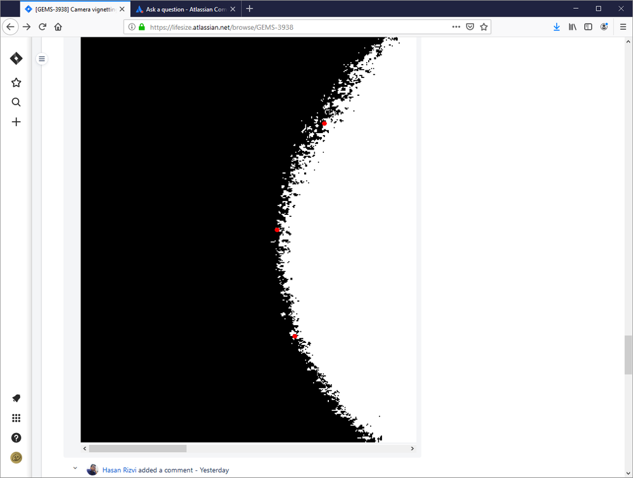Open the Give feedback megaphone icon
633x478 pixels.
tap(16, 398)
